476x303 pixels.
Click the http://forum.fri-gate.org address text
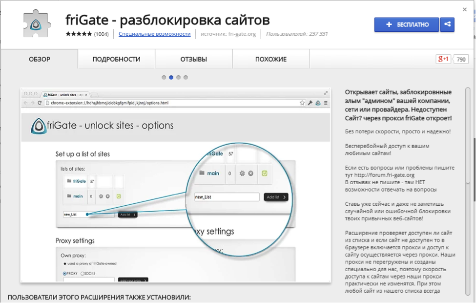[x=384, y=175]
